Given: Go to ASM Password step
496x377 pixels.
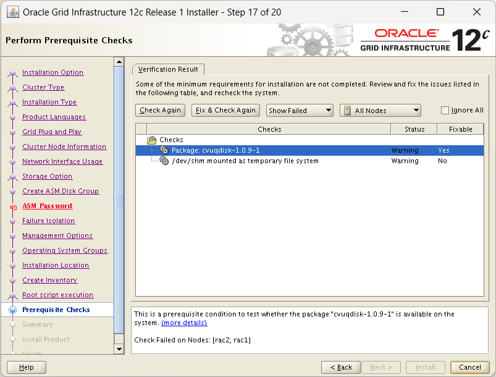Looking at the screenshot, I should point(47,206).
